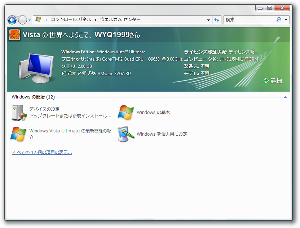Screen dimensions: 300x228
Task: Click the コンピュータ名 LH-D1J5M01VTOPM text
Action: (221, 59)
